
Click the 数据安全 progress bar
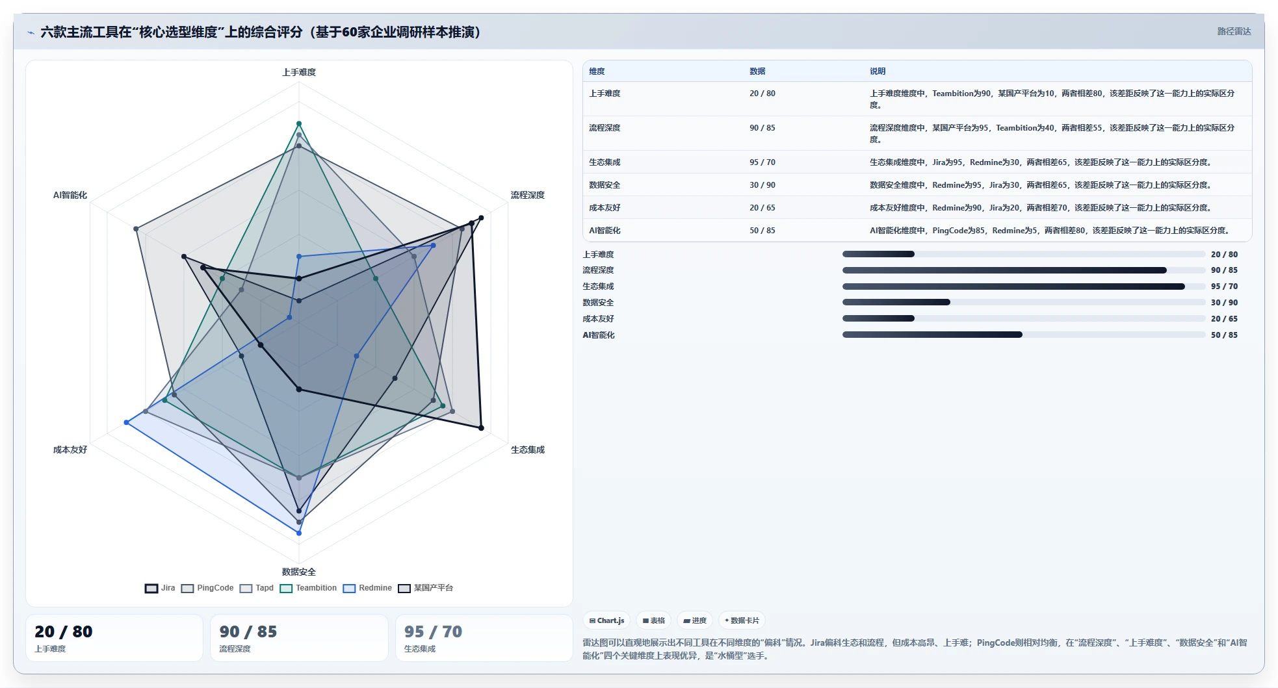coord(1024,302)
